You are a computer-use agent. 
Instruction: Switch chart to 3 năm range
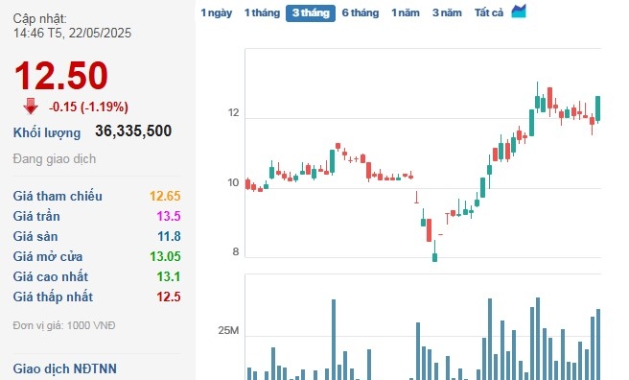(x=447, y=12)
